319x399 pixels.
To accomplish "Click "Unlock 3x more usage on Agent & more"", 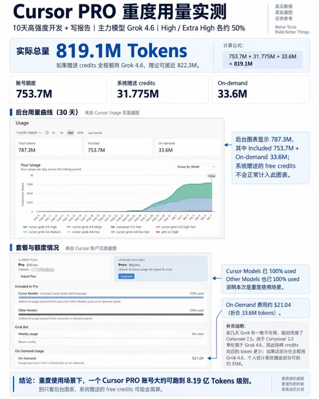I will pyautogui.click(x=145, y=270).
